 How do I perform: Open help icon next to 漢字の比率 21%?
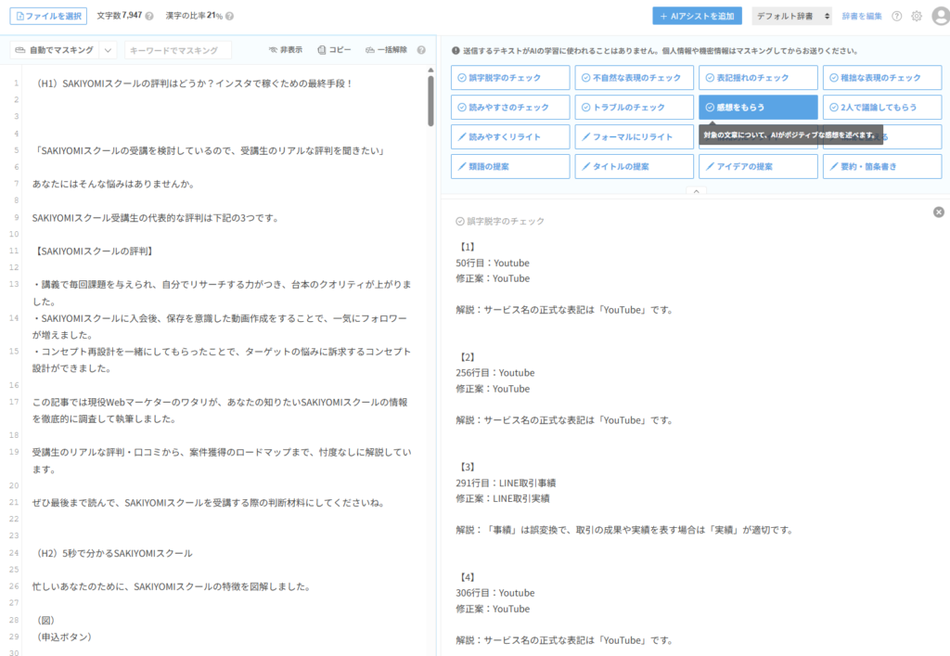pos(230,17)
